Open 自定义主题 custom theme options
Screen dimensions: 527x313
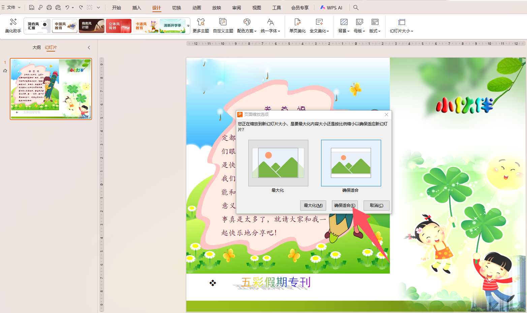tap(223, 25)
